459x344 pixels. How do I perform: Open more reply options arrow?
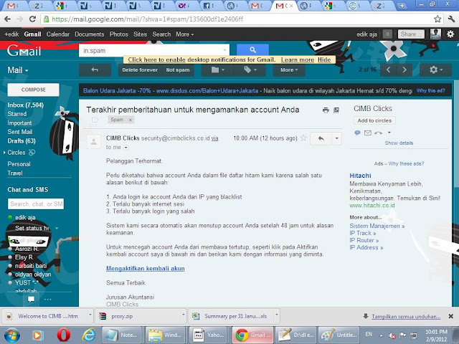click(x=336, y=138)
